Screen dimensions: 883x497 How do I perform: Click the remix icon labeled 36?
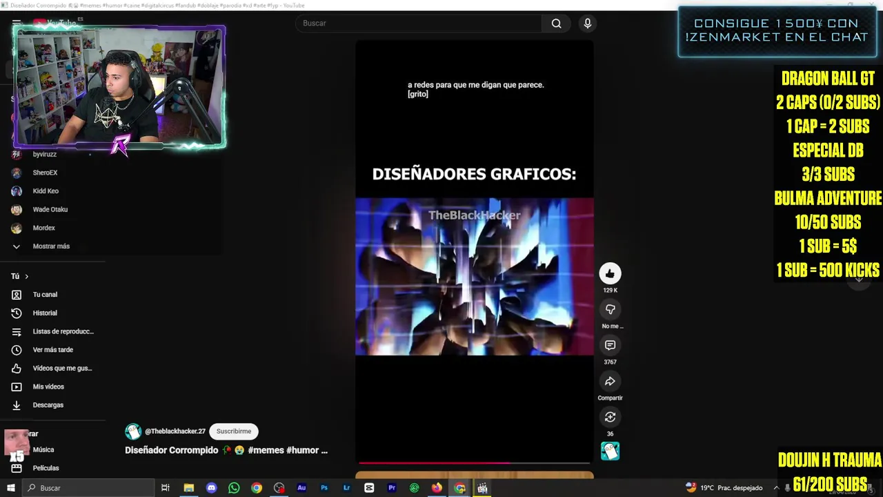coord(610,417)
